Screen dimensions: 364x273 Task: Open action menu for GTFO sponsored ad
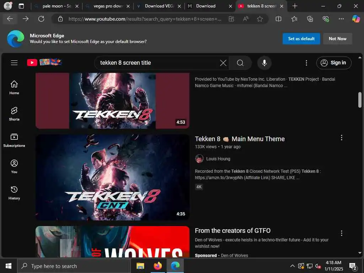(341, 233)
